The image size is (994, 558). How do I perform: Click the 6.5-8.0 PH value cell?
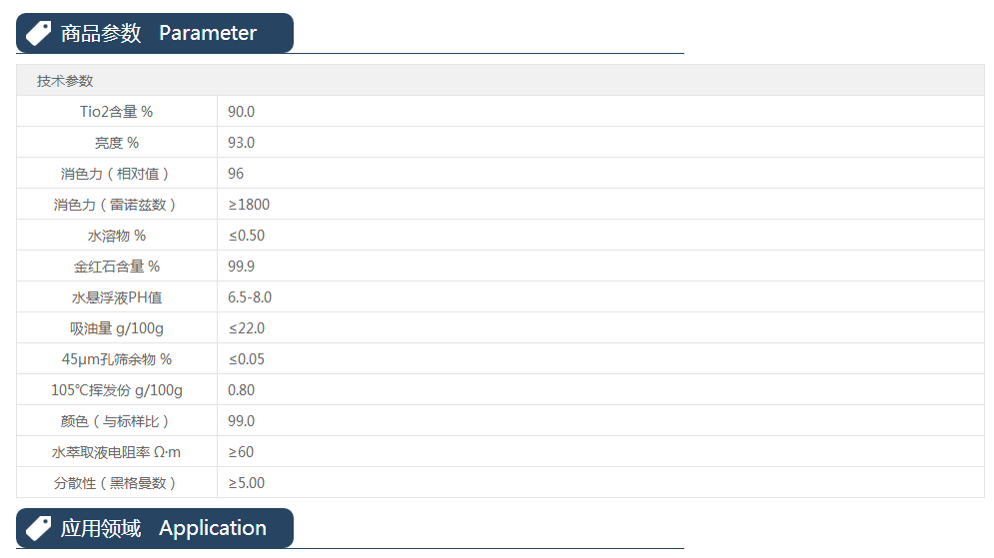pyautogui.click(x=250, y=297)
